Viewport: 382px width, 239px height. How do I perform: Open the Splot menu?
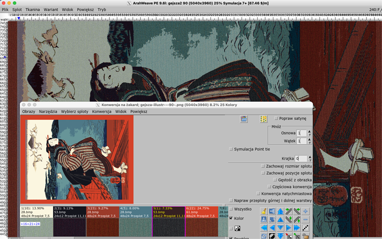click(17, 10)
